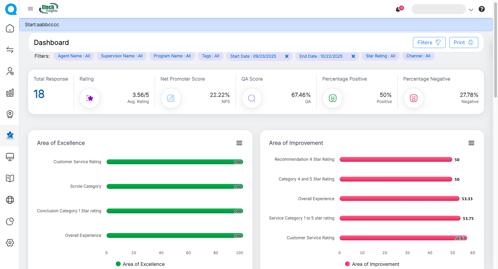The image size is (498, 269).
Task: Open Area of Excellence chart menu
Action: (239, 143)
